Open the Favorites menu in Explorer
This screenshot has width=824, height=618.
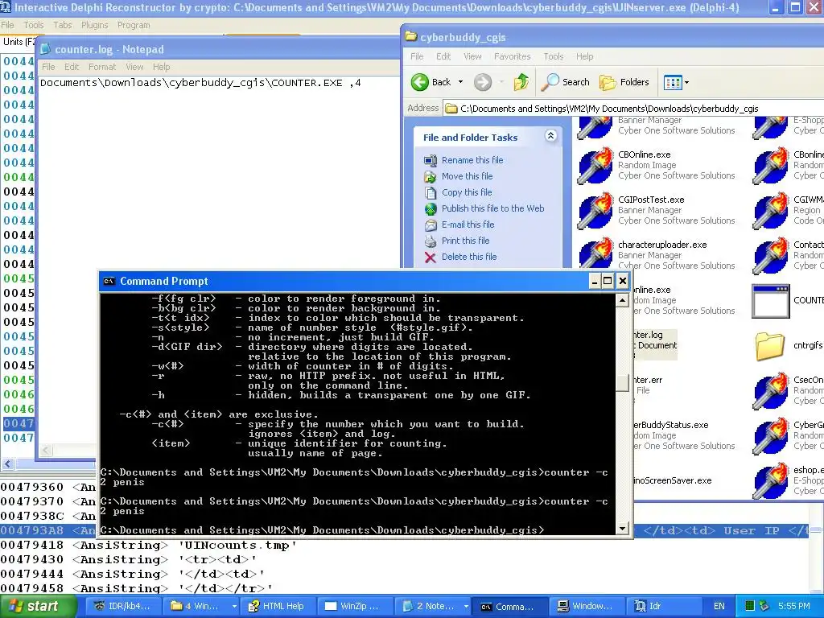tap(512, 56)
